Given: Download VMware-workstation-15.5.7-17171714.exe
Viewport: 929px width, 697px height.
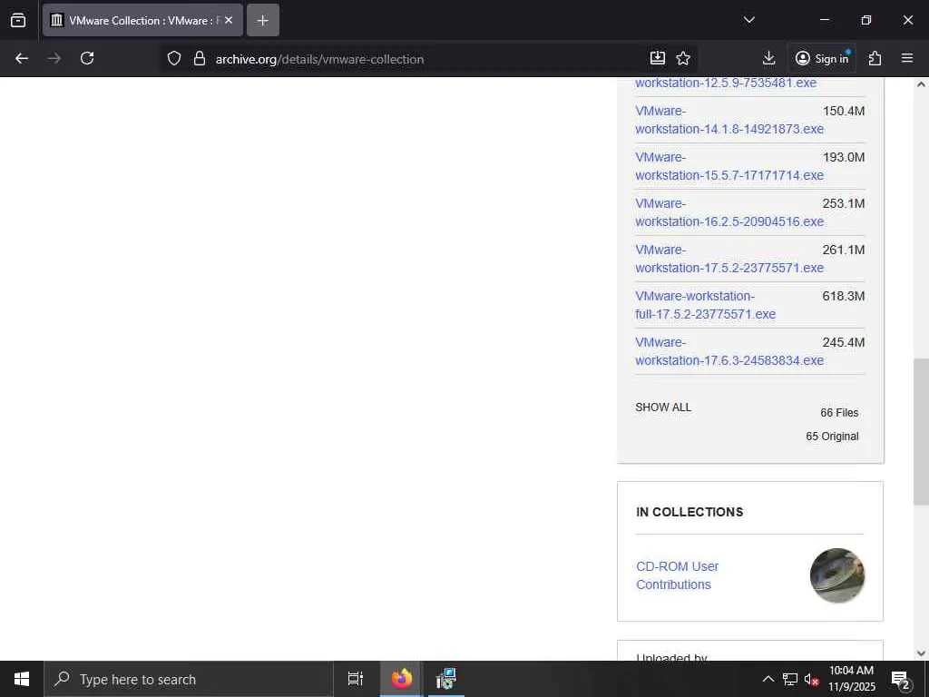Looking at the screenshot, I should click(729, 166).
